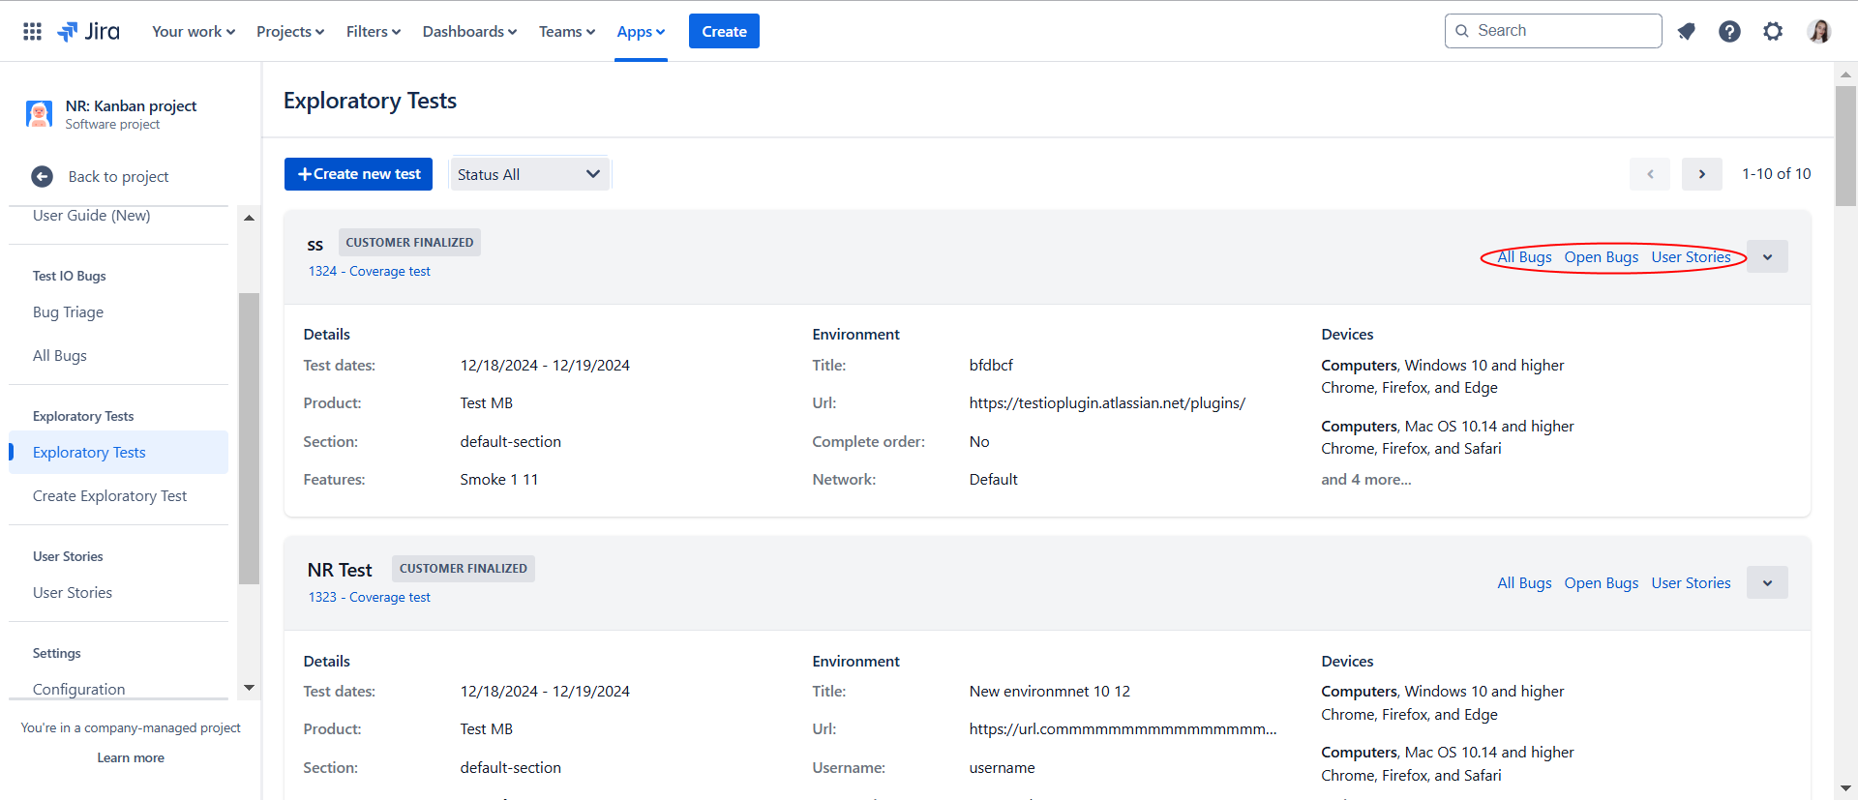Click CUSTOMER FINALIZED badge on ss test
Screen dimensions: 1858x800
[x=409, y=243]
